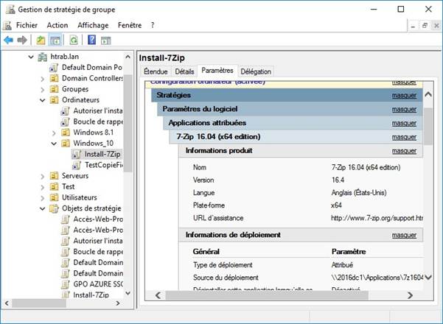443x324 pixels.
Task: Collapse the Windows_10 node
Action: point(54,144)
